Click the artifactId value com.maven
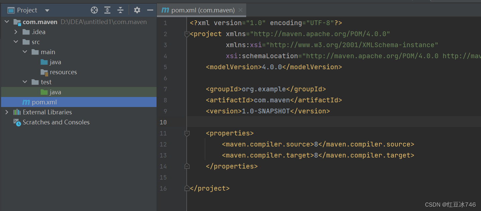 coord(272,100)
